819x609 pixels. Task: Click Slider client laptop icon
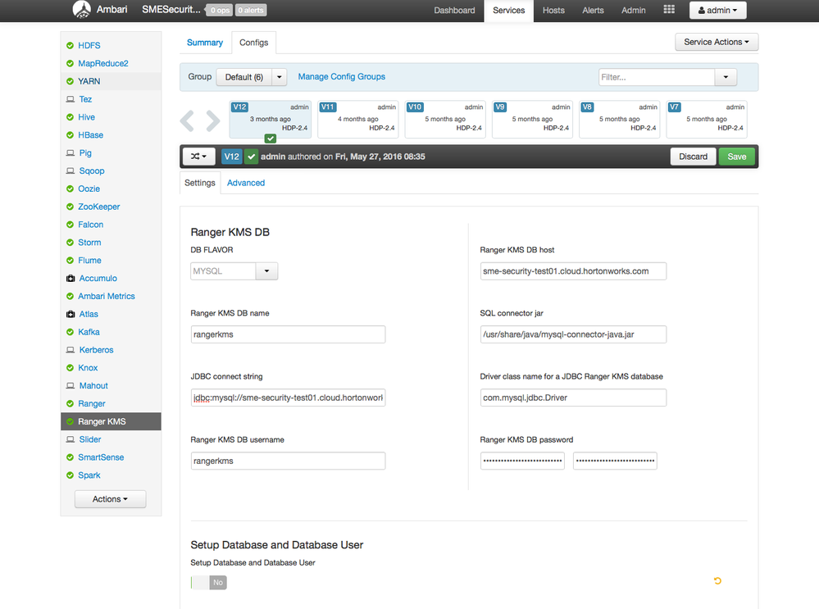[70, 439]
